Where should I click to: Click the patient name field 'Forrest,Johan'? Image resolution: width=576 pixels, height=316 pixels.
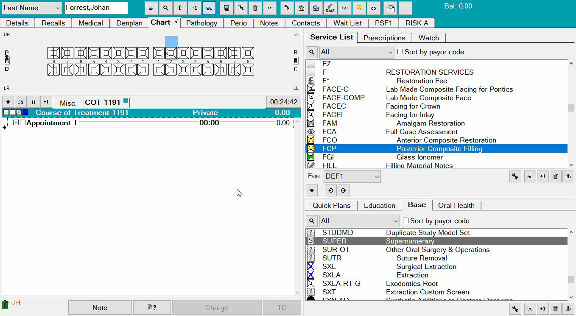pyautogui.click(x=96, y=8)
